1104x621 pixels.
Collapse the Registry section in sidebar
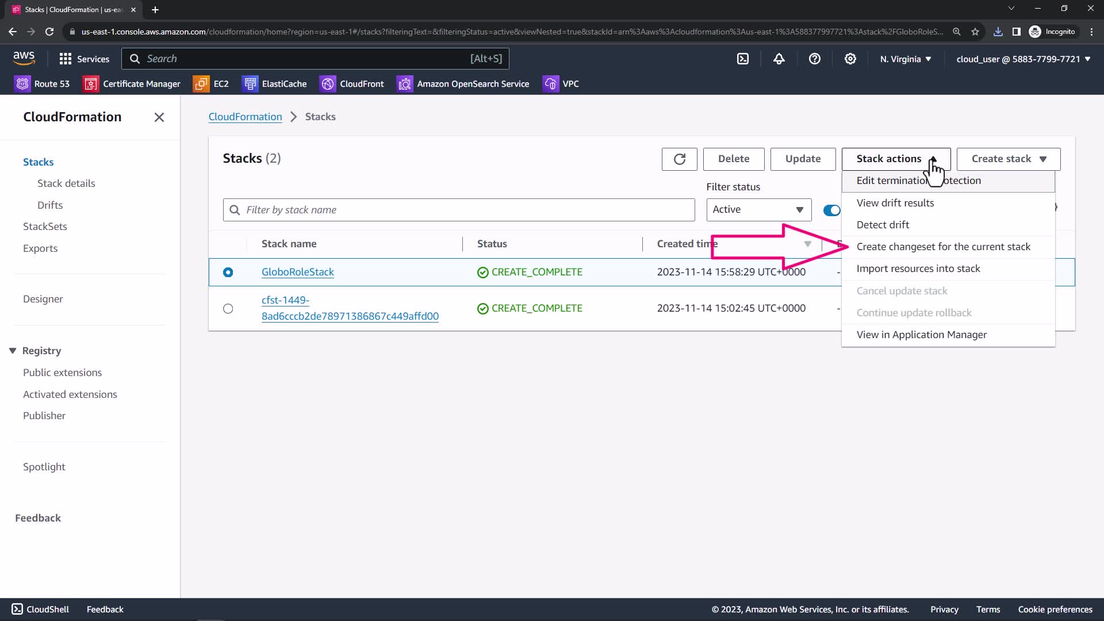[x=13, y=351]
